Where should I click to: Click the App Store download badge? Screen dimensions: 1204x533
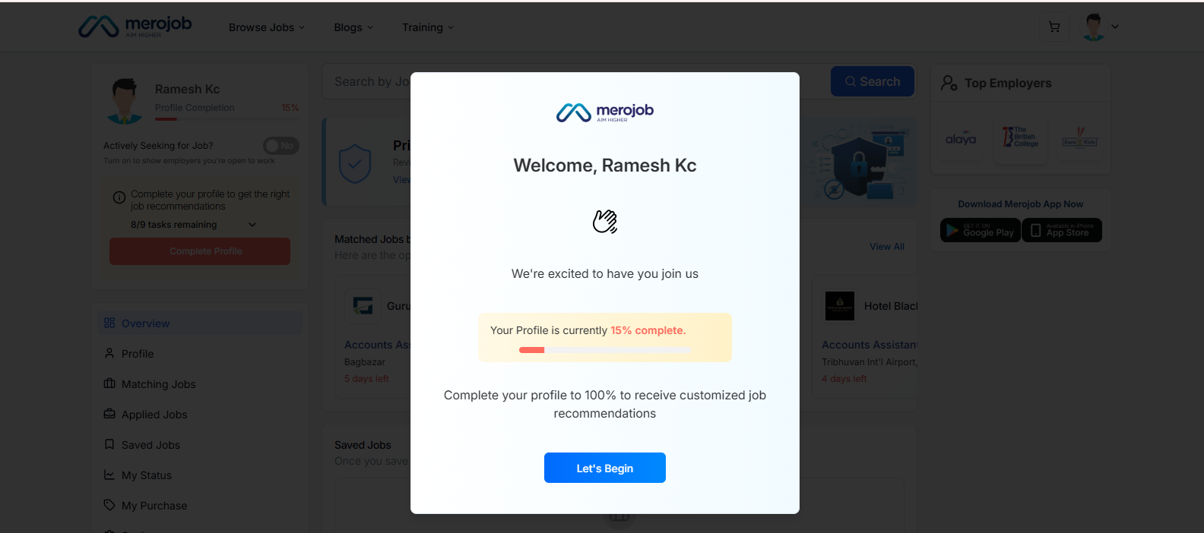[1062, 230]
